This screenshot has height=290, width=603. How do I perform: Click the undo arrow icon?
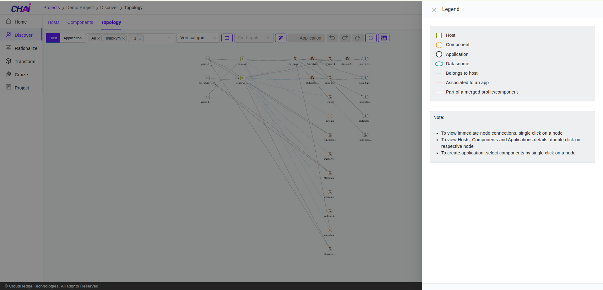pyautogui.click(x=332, y=38)
